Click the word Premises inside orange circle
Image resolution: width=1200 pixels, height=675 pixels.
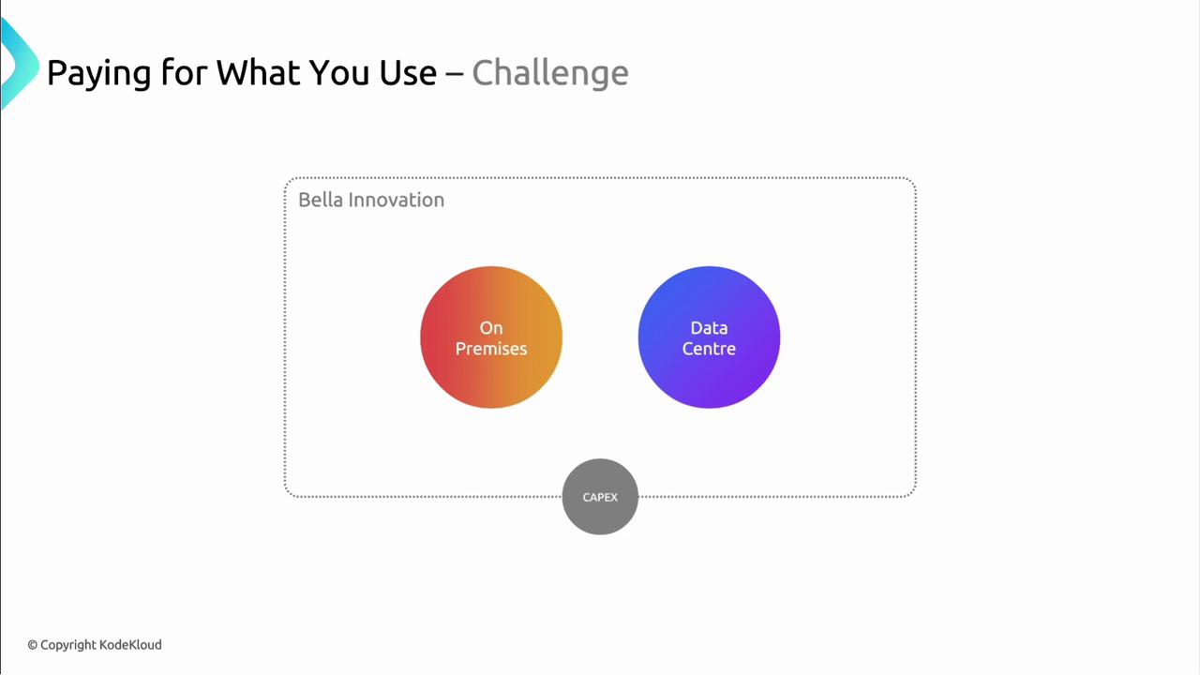point(491,349)
